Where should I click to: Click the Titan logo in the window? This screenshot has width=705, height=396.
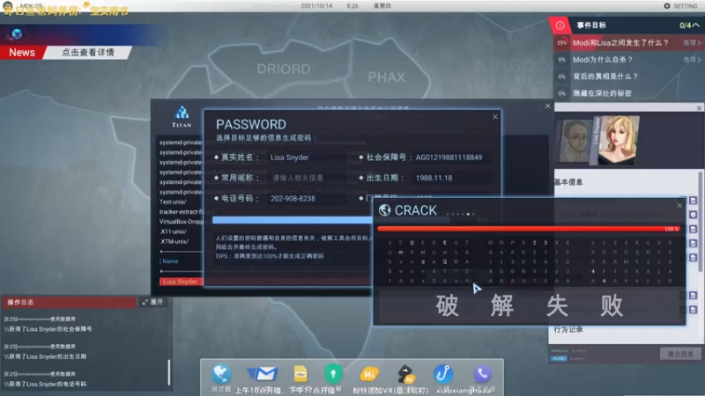point(182,117)
